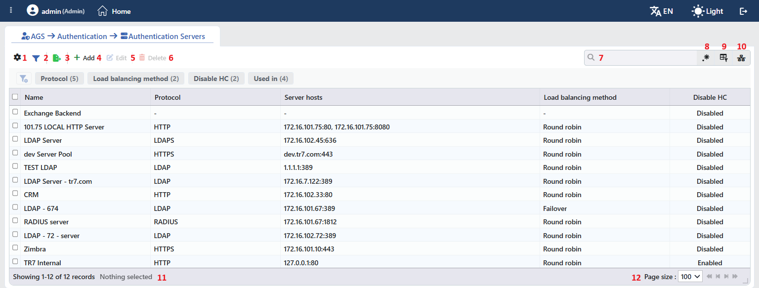Click the LDAP - 674 name cell
The height and width of the screenshot is (288, 759).
click(41, 208)
